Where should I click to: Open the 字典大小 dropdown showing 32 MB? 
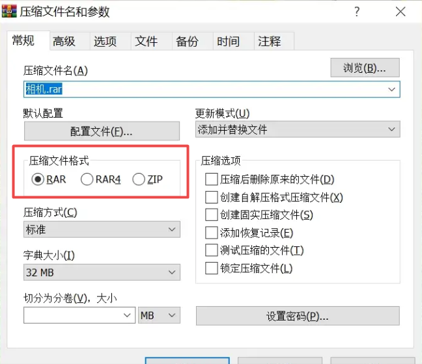102,272
